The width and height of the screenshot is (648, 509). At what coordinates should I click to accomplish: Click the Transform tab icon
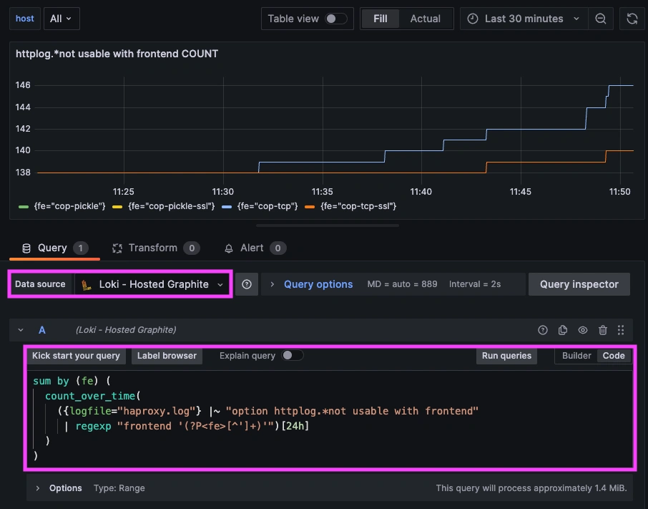coord(117,248)
